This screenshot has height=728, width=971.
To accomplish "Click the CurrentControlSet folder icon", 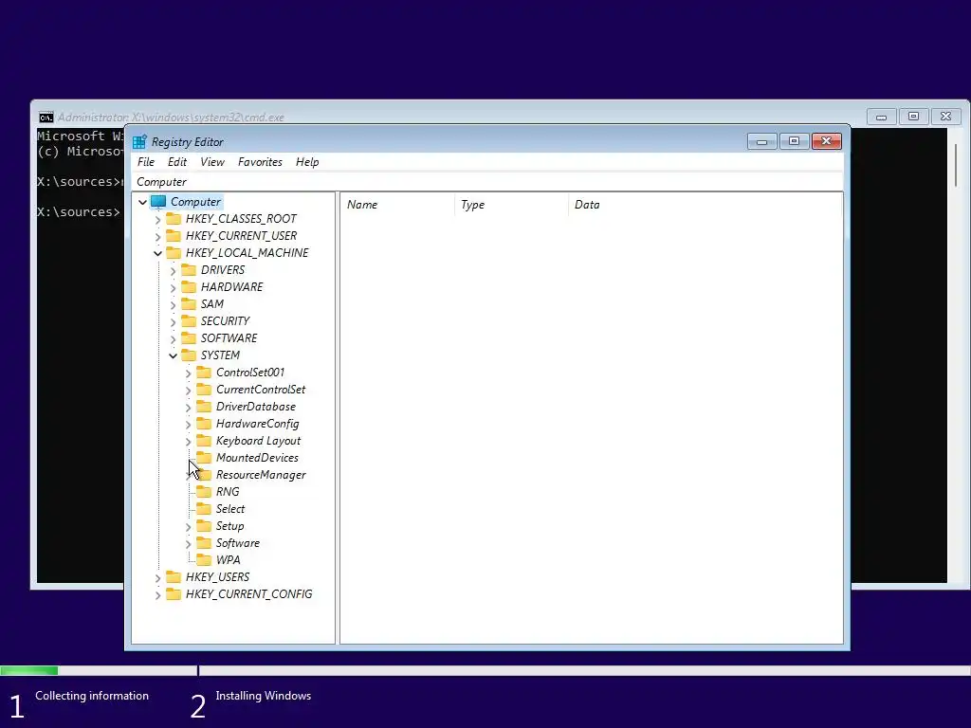I will point(204,390).
